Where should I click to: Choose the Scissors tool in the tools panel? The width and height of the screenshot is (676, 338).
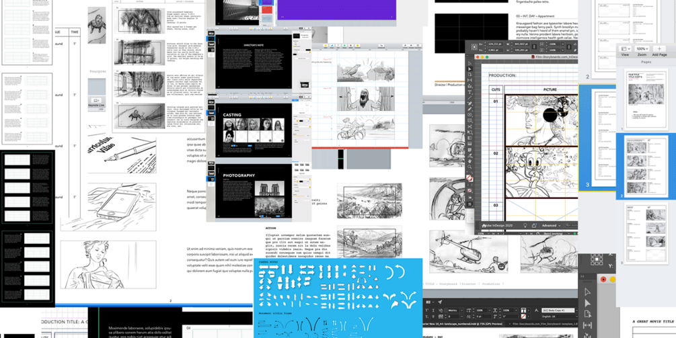470,126
